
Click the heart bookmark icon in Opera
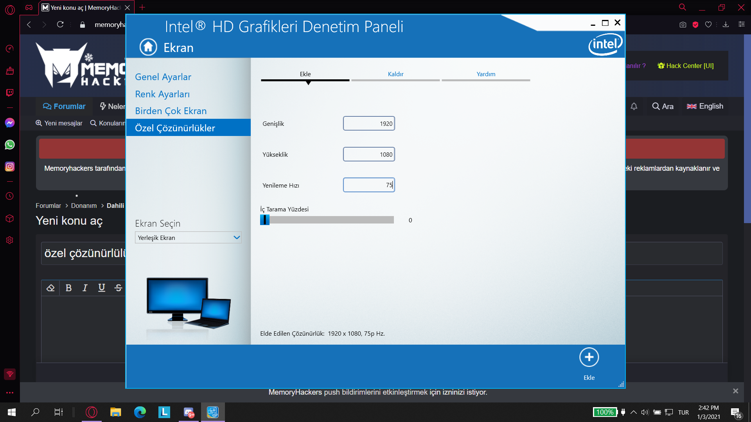708,25
